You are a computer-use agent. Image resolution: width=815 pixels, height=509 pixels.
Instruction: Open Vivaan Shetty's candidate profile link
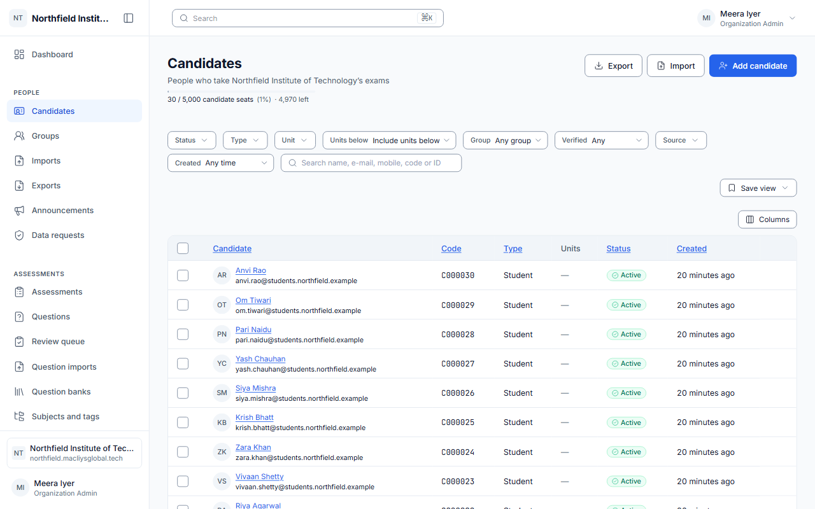click(x=259, y=477)
